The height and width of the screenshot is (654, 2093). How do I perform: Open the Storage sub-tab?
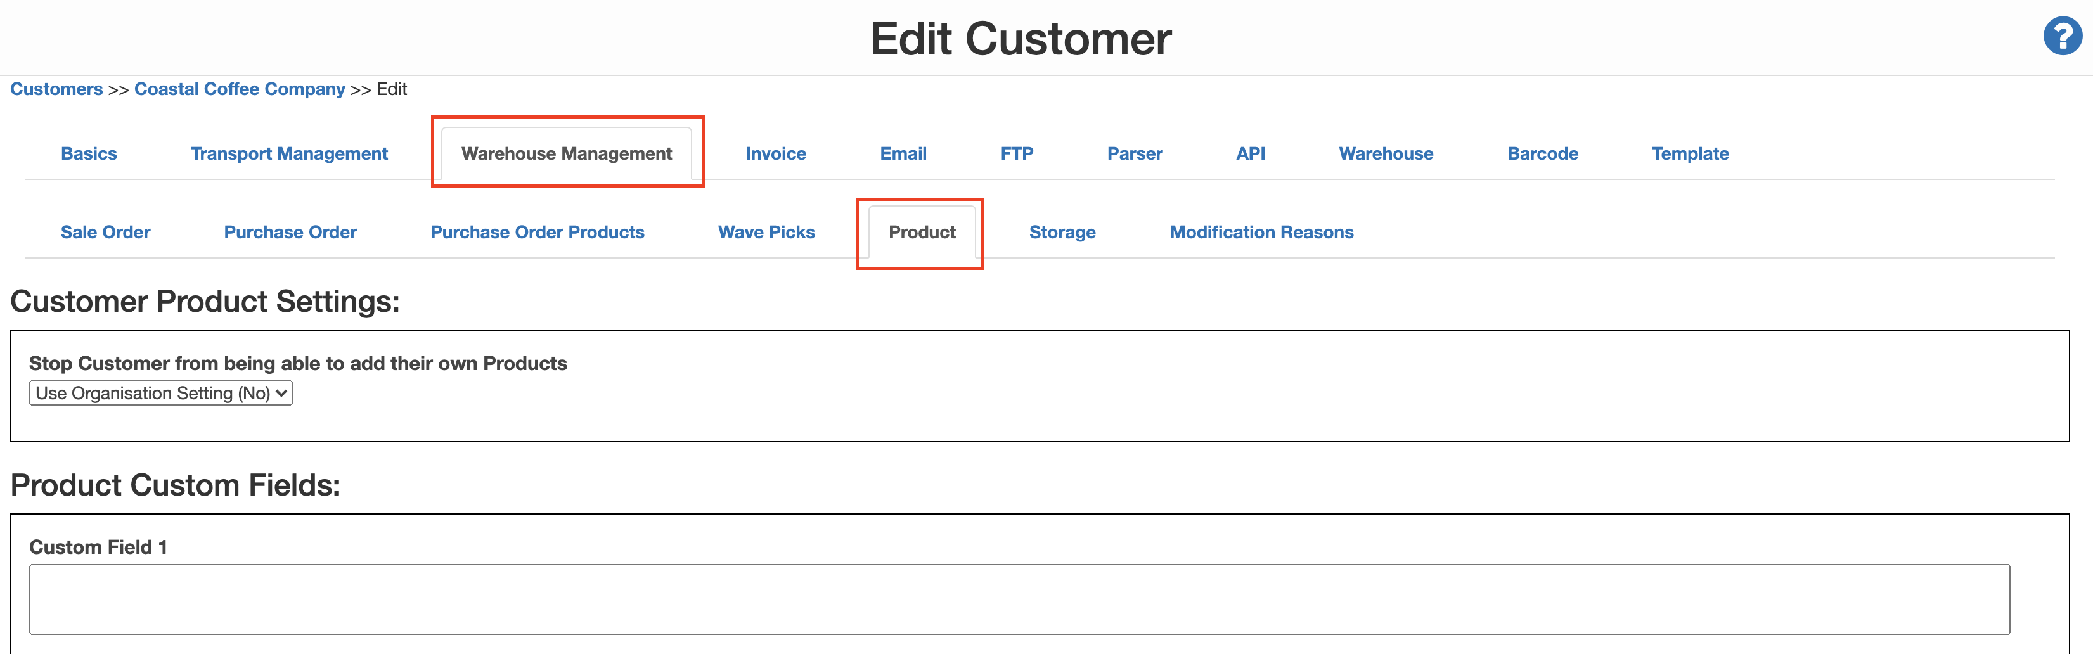1062,231
